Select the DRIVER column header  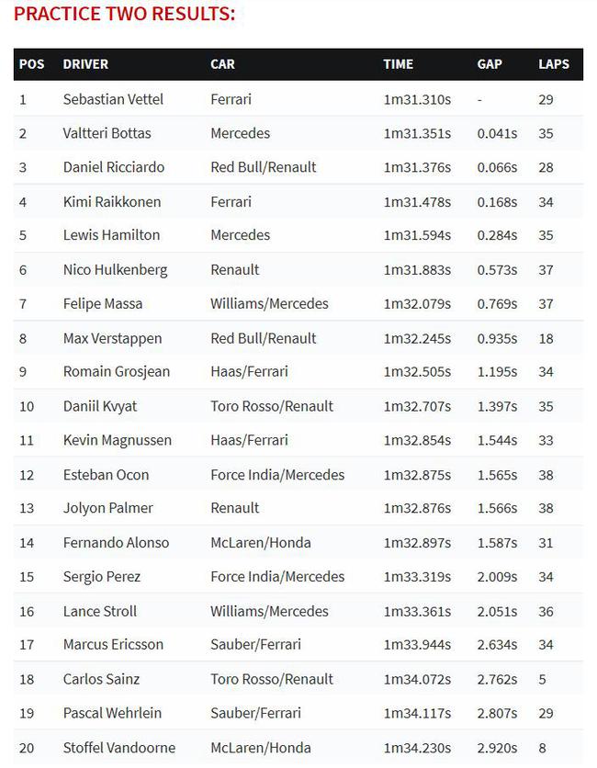(x=85, y=64)
